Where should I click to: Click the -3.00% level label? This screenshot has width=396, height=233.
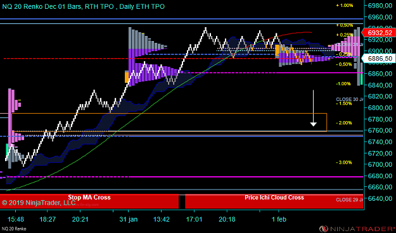pyautogui.click(x=343, y=162)
